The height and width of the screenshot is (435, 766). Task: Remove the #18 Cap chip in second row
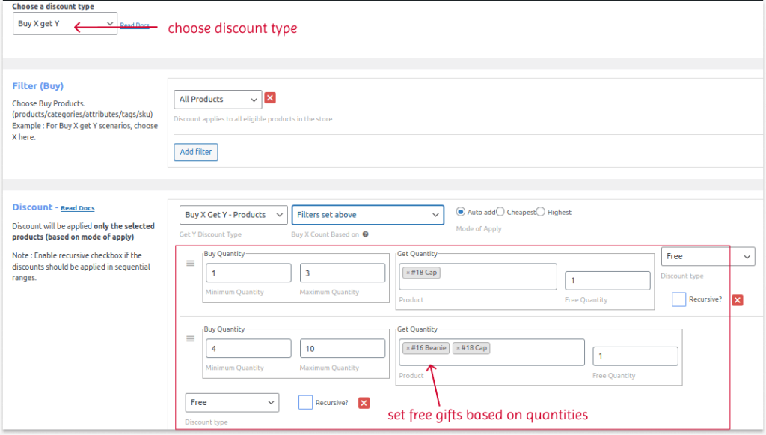tap(459, 348)
